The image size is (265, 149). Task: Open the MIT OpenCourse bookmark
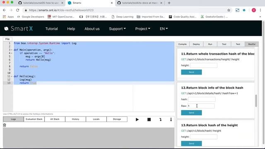(61, 17)
